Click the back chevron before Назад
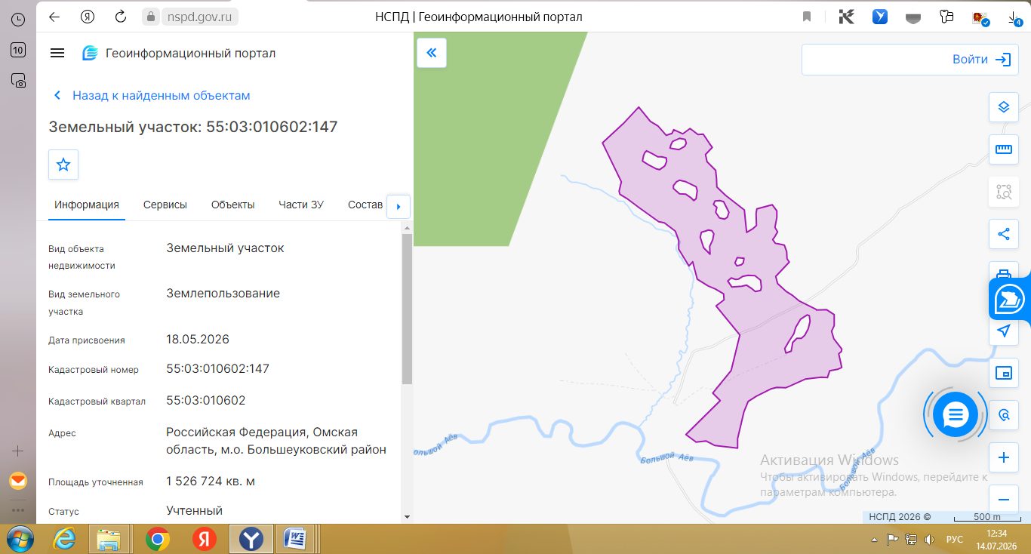1031x554 pixels. tap(57, 96)
